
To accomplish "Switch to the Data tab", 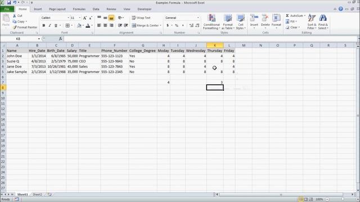I will point(96,9).
